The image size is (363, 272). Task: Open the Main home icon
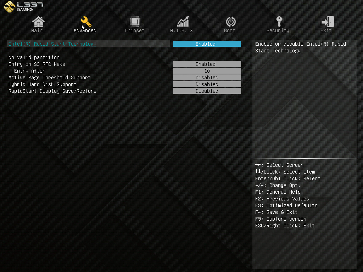38,22
